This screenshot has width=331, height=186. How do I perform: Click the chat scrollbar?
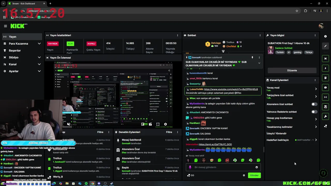click(x=264, y=149)
